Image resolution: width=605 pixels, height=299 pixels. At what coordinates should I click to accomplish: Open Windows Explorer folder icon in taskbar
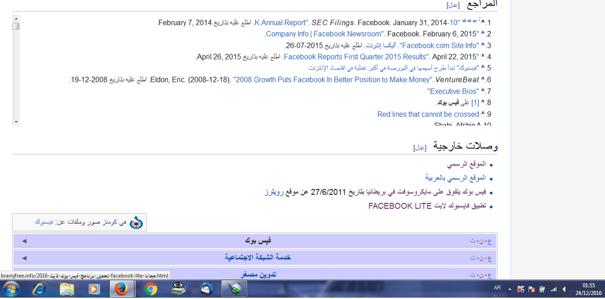(x=67, y=289)
